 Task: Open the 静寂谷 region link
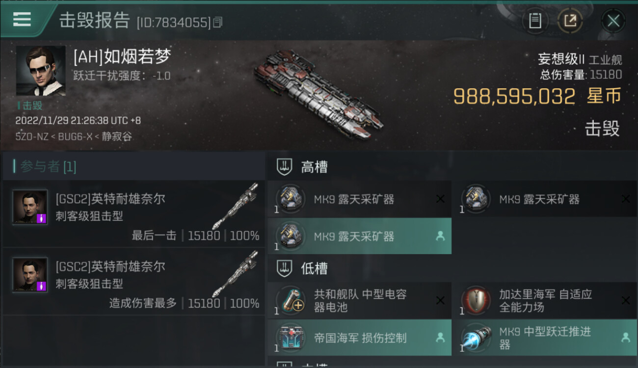(x=117, y=137)
